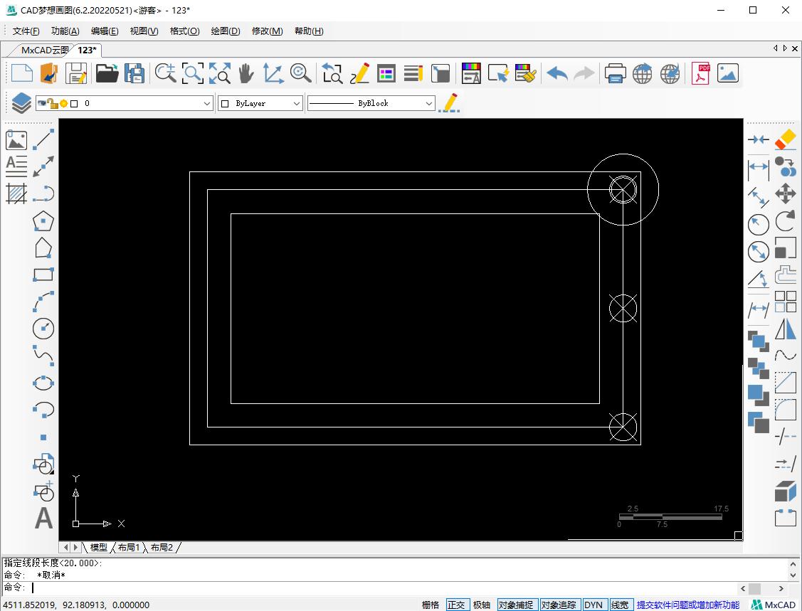
Task: Select the Hatch fill tool
Action: (x=16, y=193)
